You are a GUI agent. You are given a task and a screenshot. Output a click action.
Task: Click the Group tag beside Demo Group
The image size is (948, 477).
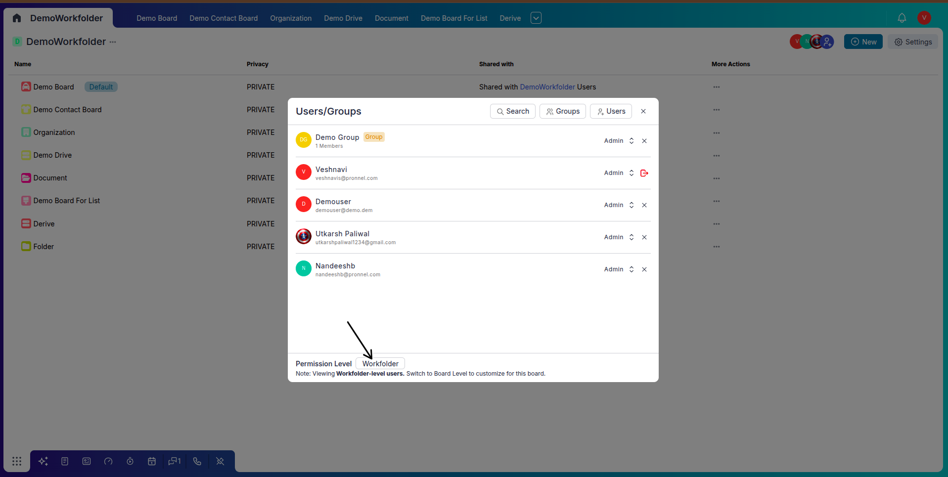374,137
